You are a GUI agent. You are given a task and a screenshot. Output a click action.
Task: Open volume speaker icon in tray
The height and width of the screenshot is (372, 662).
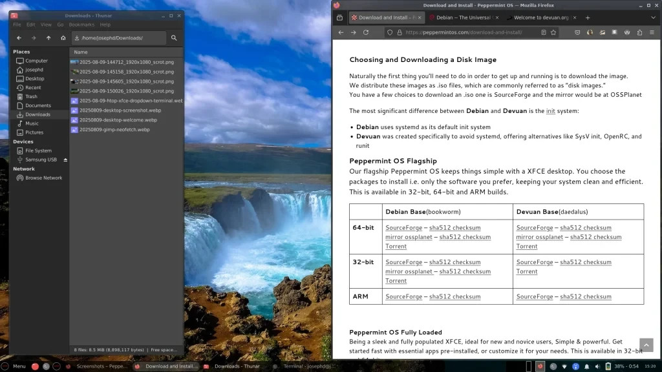coord(597,366)
